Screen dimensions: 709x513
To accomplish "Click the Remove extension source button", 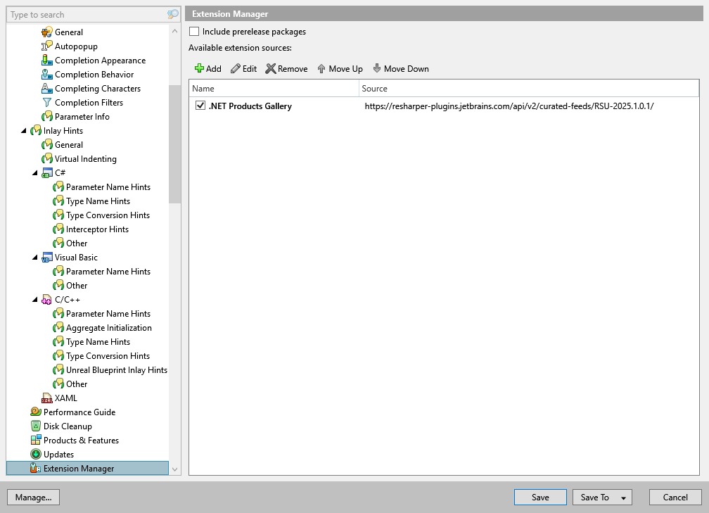I will (x=286, y=68).
